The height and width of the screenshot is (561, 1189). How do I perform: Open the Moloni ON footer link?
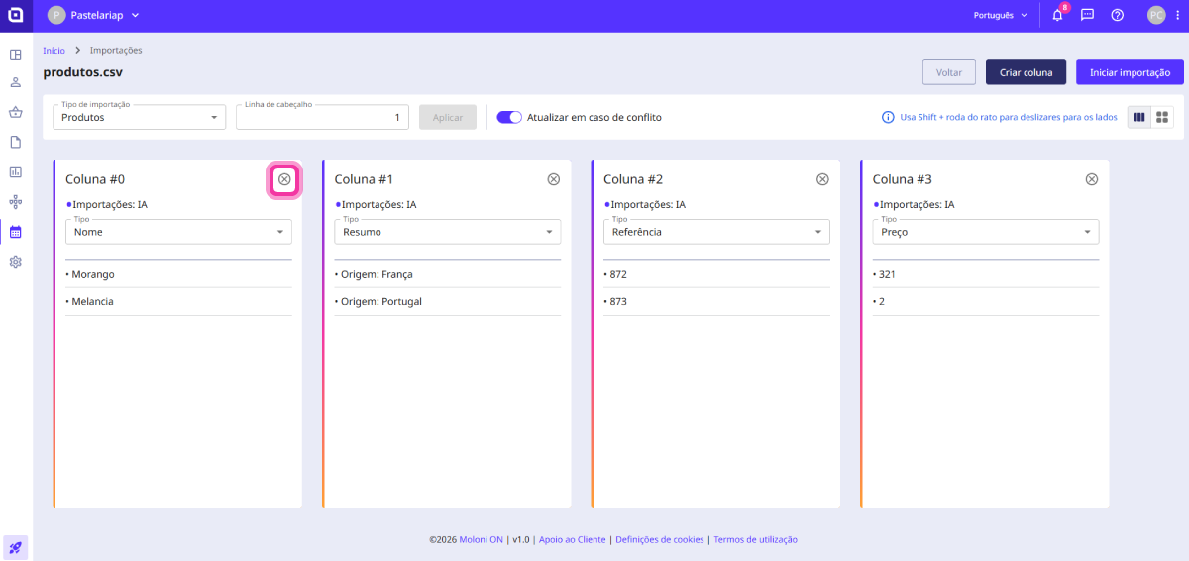(483, 540)
